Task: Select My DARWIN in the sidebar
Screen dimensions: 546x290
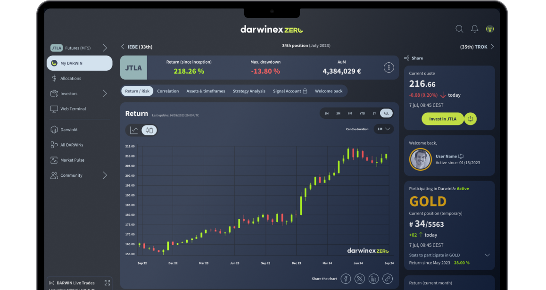Action: point(79,63)
